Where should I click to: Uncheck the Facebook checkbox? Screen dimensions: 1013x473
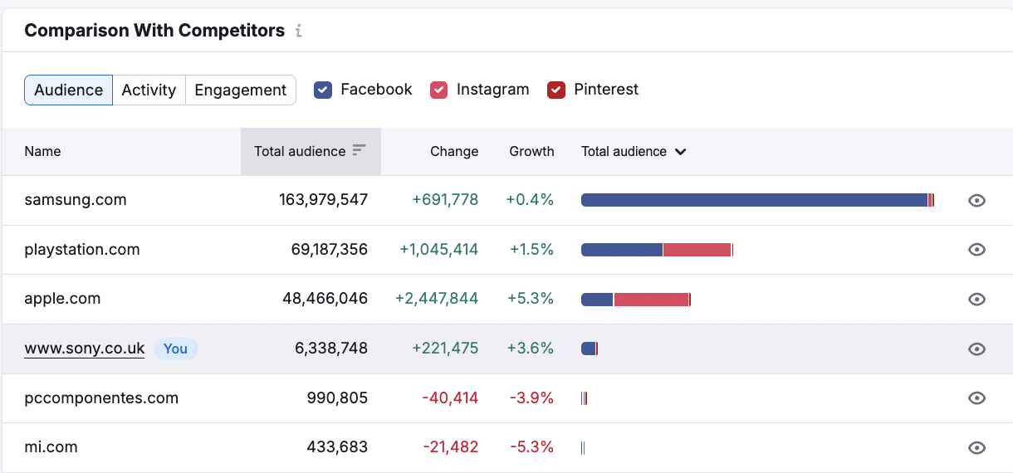(323, 90)
